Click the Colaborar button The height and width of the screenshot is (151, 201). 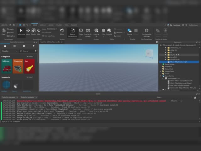pyautogui.click(x=175, y=25)
